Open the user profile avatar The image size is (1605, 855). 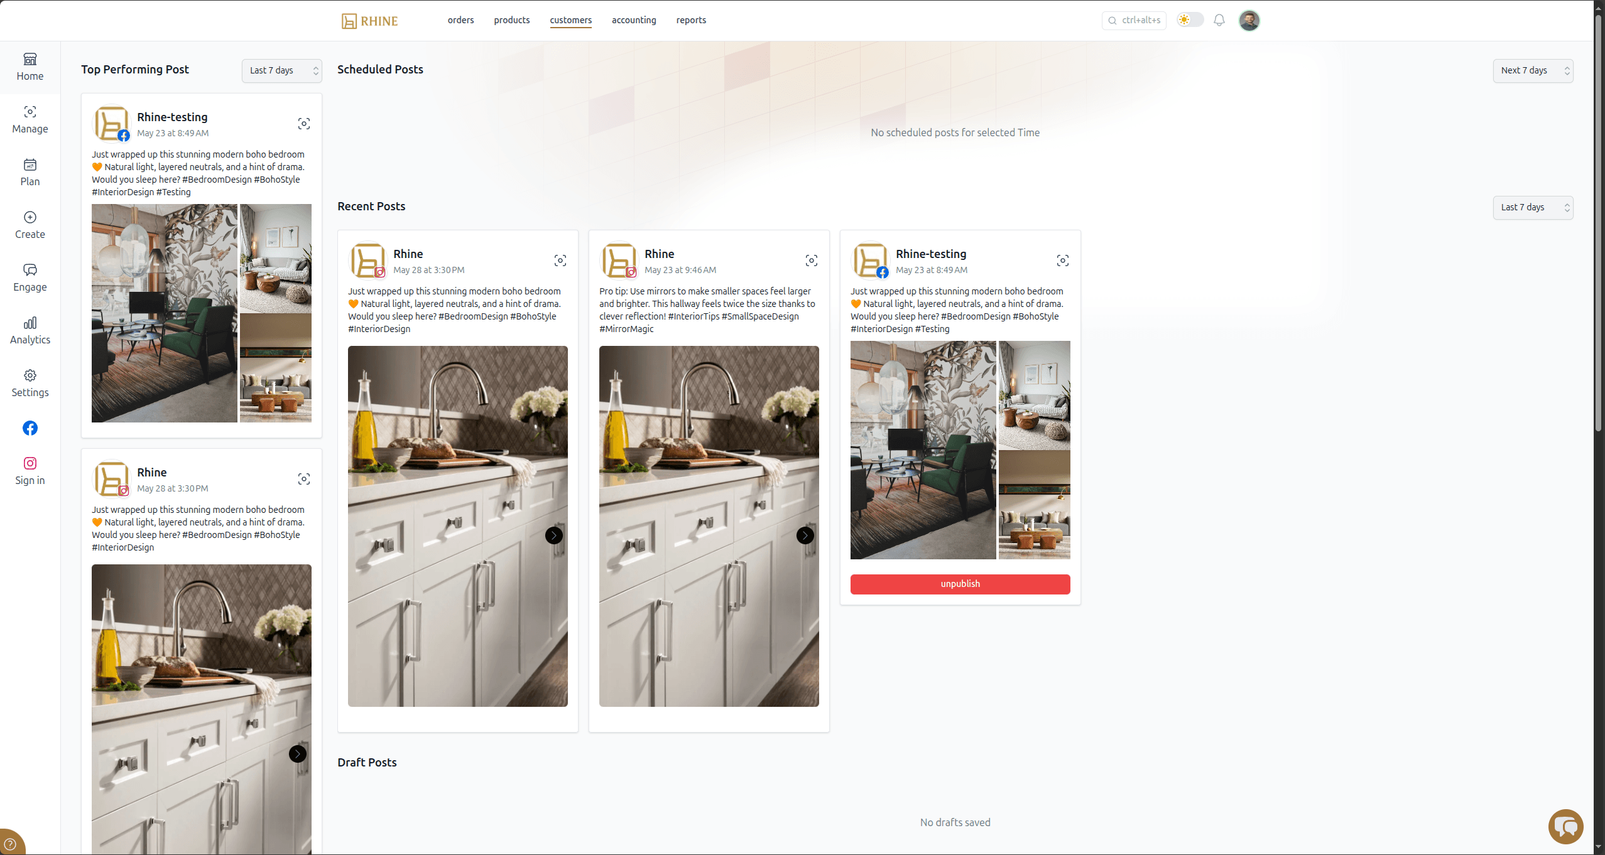(1249, 20)
